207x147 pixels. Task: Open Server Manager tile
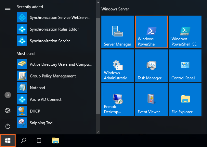[117, 32]
